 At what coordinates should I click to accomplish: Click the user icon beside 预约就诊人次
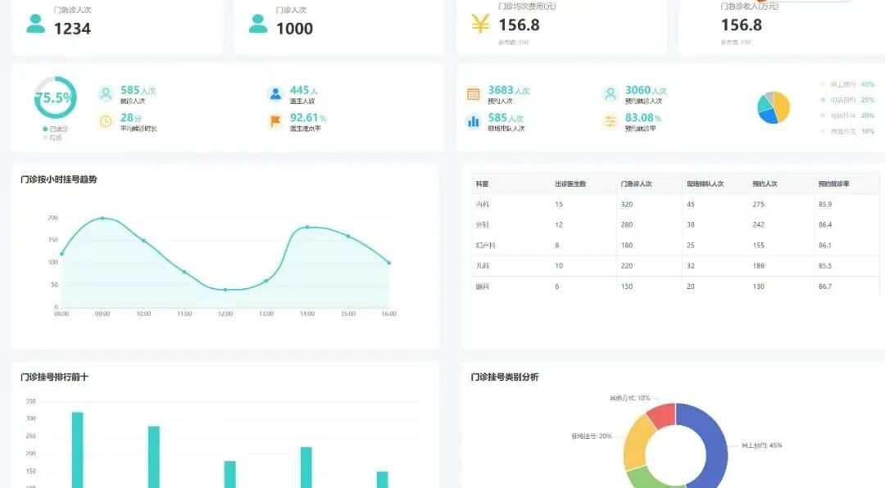(x=610, y=93)
